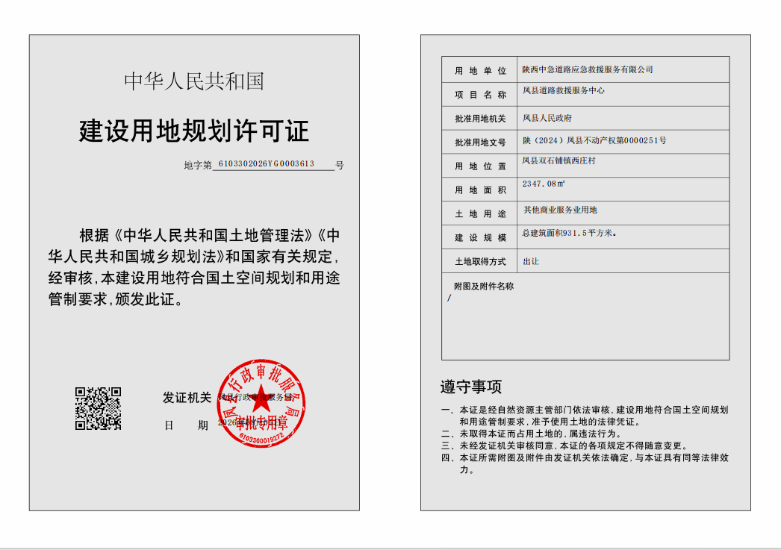Click the 遵守事项 heading
This screenshot has width=781, height=550.
click(x=470, y=387)
